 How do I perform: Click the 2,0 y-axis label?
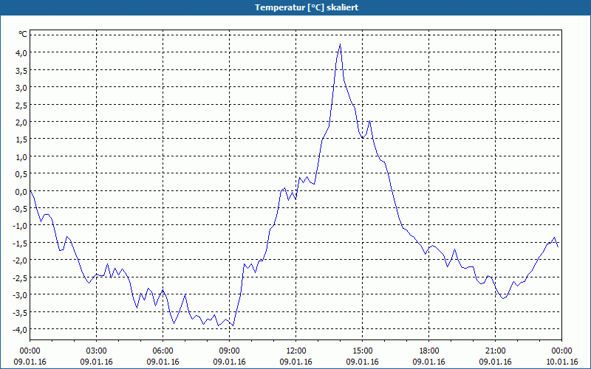pos(21,123)
